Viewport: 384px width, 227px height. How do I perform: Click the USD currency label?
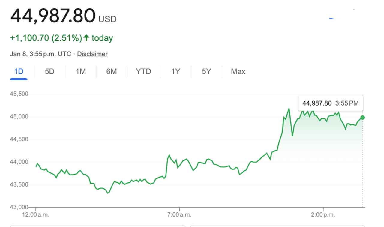pos(107,19)
